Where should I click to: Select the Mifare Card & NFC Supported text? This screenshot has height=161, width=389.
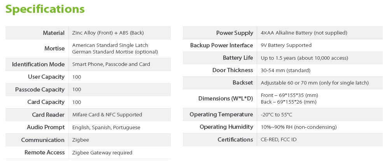coord(107,115)
